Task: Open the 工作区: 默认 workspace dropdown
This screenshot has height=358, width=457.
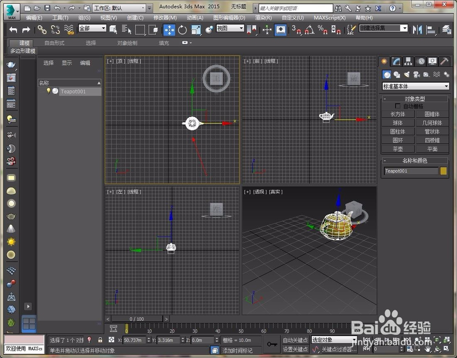Action: [x=119, y=8]
